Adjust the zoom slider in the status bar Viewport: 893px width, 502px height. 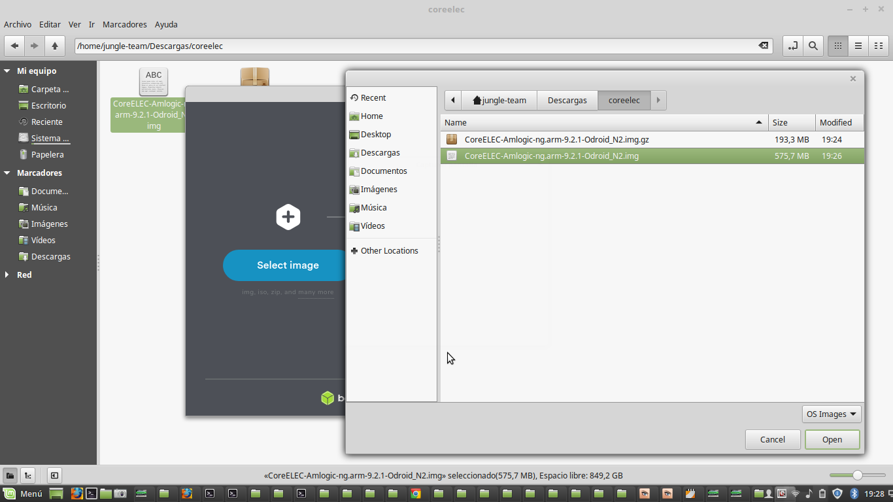click(857, 475)
